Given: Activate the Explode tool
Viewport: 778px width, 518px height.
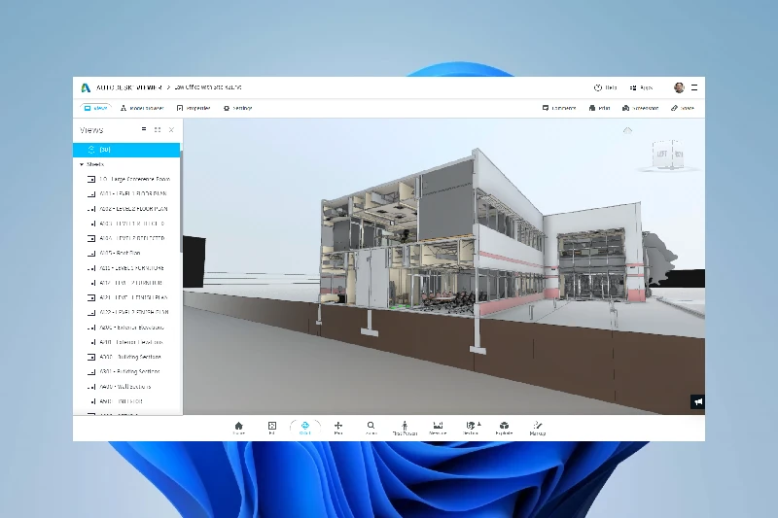Looking at the screenshot, I should [504, 428].
